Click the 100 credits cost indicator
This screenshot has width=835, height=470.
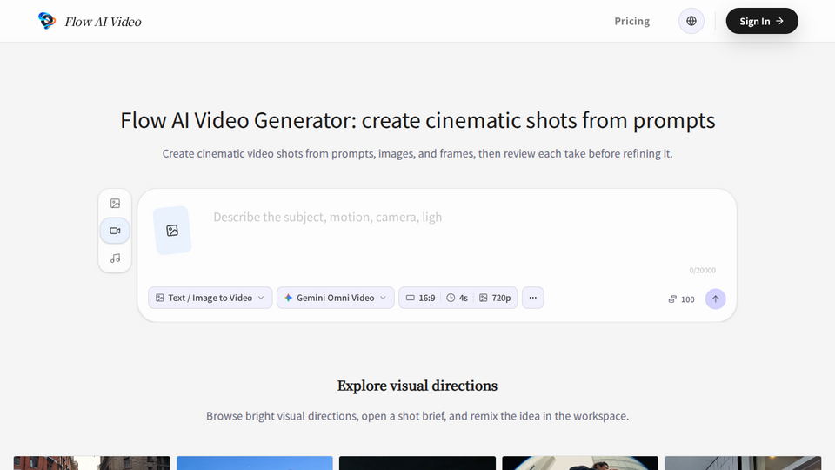[x=681, y=299]
